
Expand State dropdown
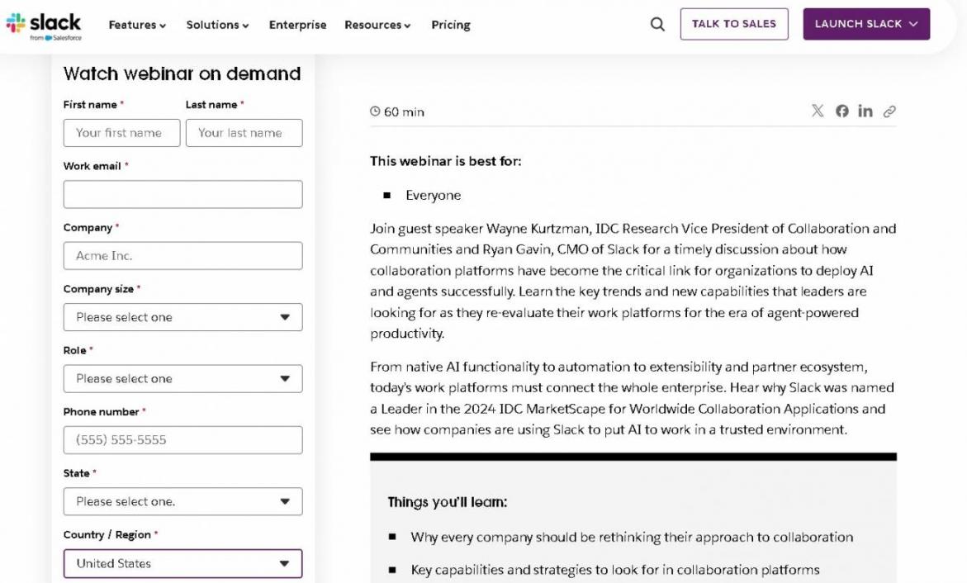[x=182, y=501]
